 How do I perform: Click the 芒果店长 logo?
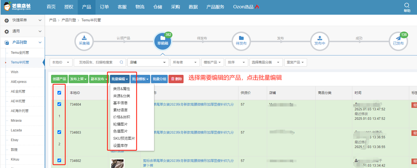17,7
